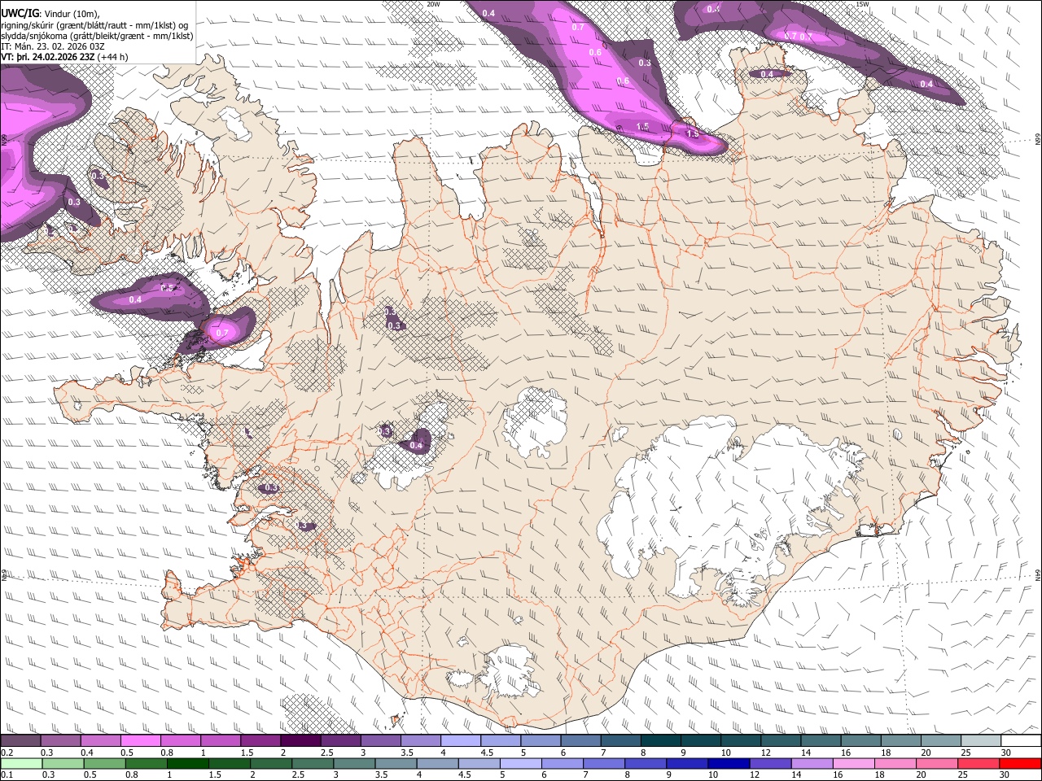The image size is (1042, 781).
Task: Click the '15W' longitude label
Action: point(862,4)
